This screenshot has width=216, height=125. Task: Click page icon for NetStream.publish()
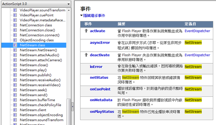(x=15, y=75)
